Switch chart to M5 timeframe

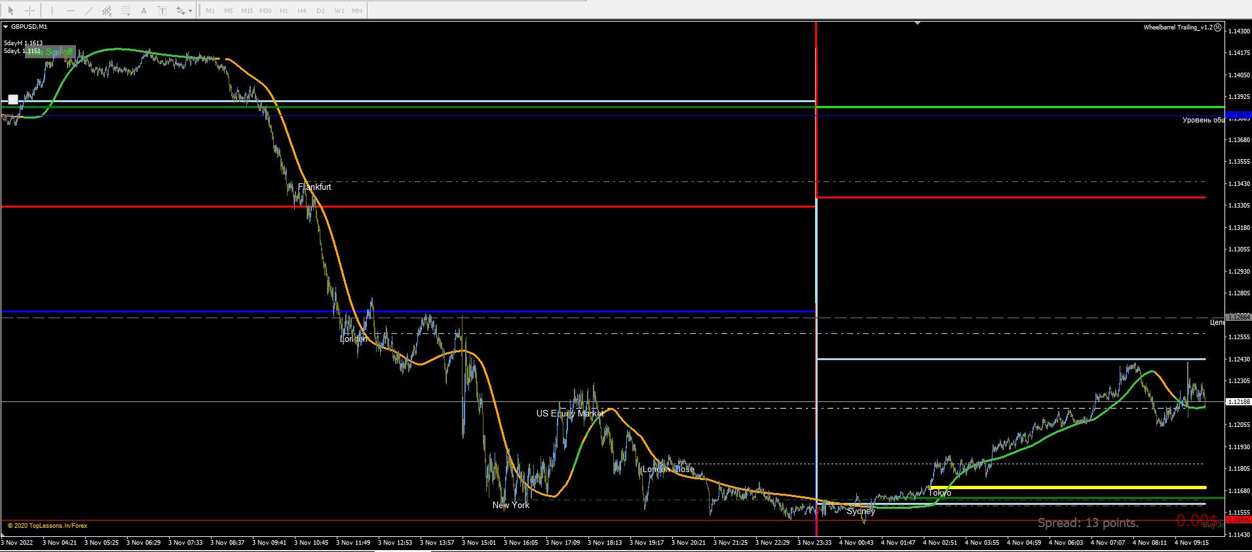[229, 10]
